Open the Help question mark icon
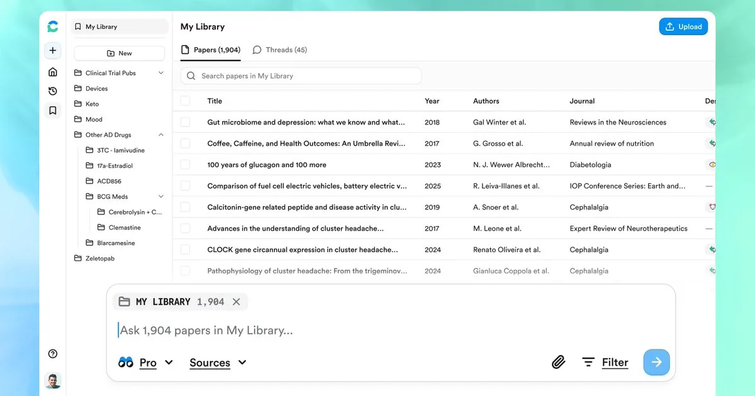 click(x=53, y=354)
